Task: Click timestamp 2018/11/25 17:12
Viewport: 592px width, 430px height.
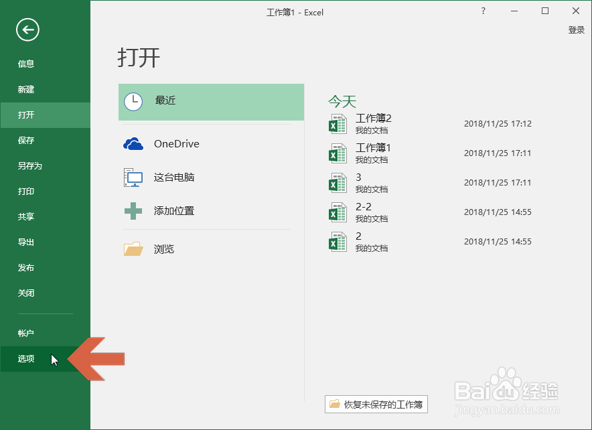Action: click(498, 124)
